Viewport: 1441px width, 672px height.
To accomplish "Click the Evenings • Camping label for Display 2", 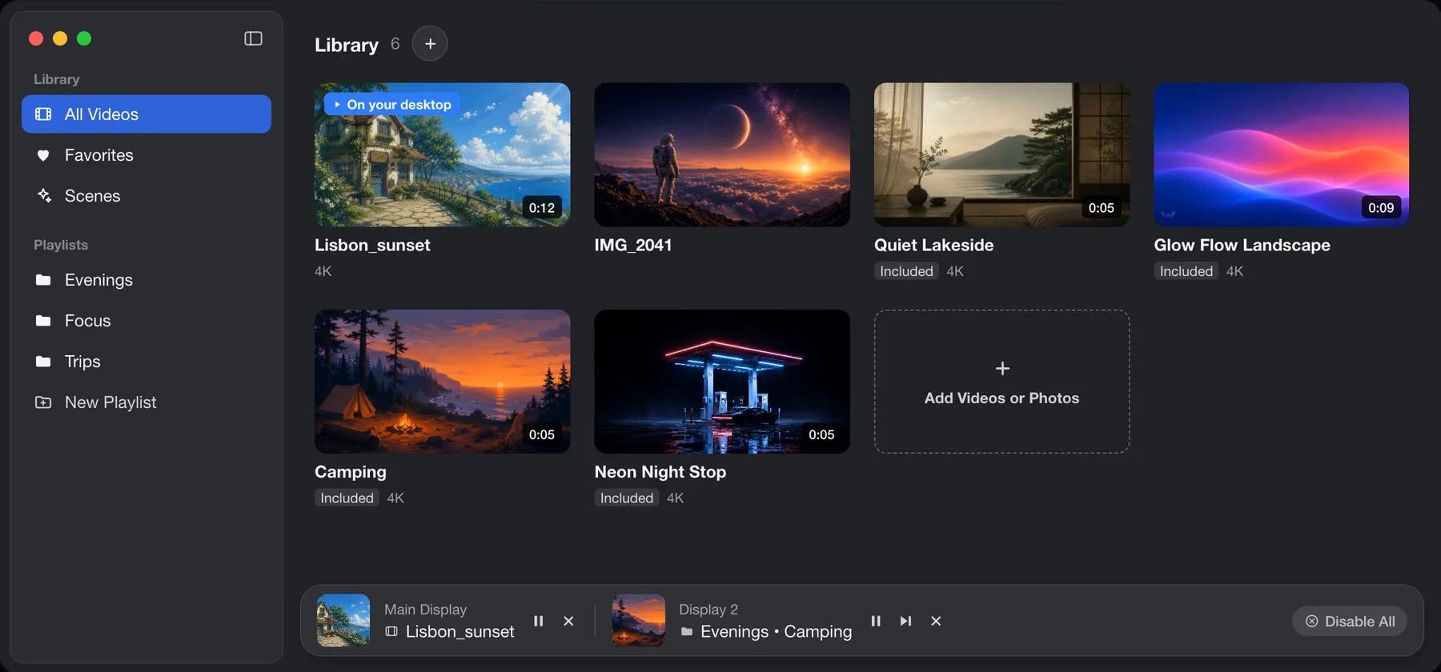I will [777, 632].
